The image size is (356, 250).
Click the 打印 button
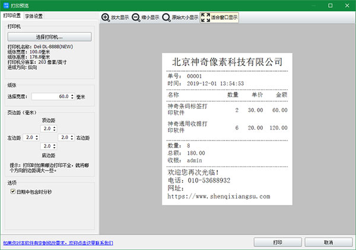tap(278, 242)
